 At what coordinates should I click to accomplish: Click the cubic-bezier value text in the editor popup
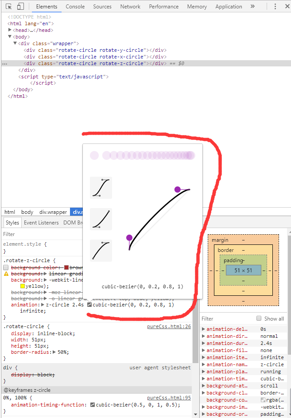click(143, 286)
